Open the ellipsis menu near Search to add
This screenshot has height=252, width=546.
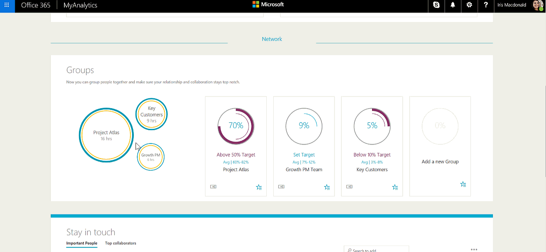[x=474, y=249]
